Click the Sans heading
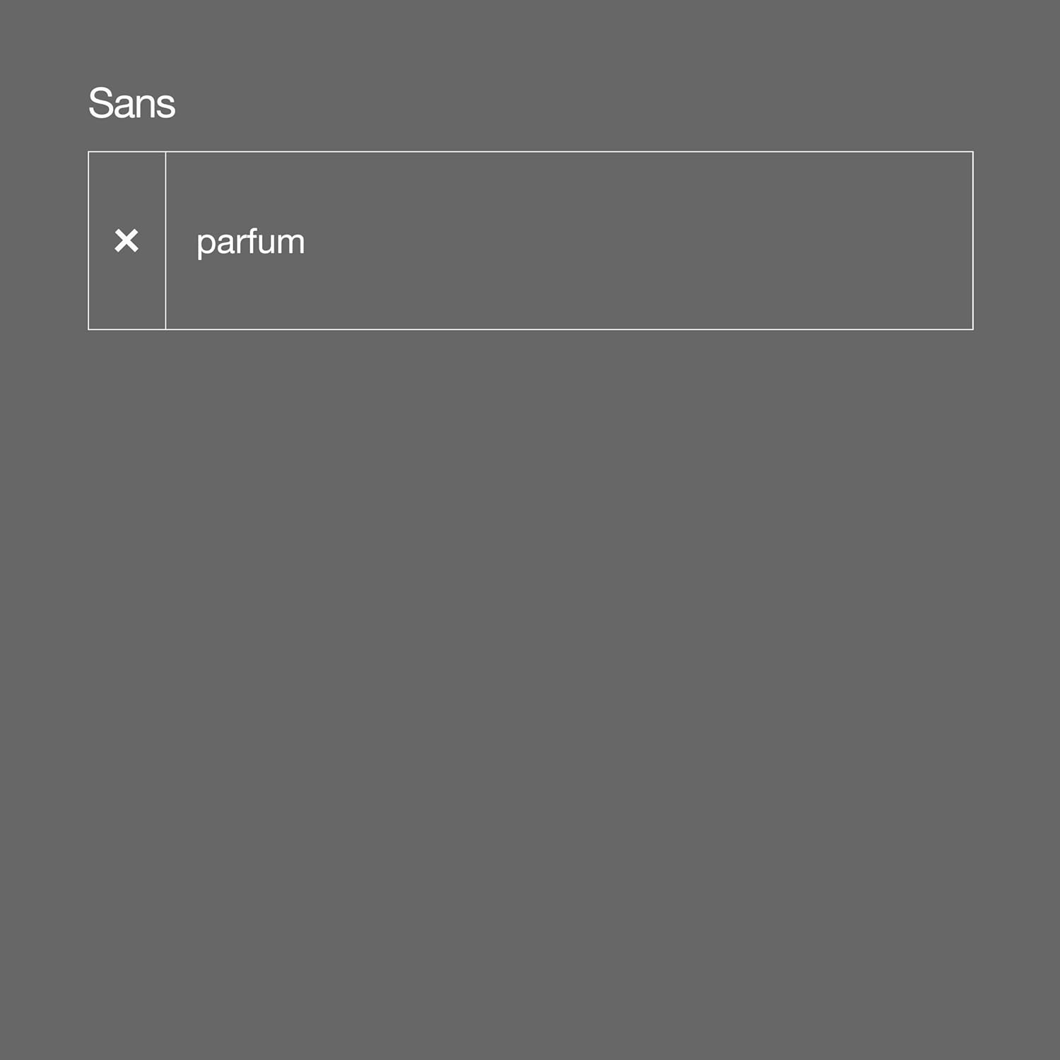Screen dimensions: 1060x1060 pyautogui.click(x=131, y=103)
